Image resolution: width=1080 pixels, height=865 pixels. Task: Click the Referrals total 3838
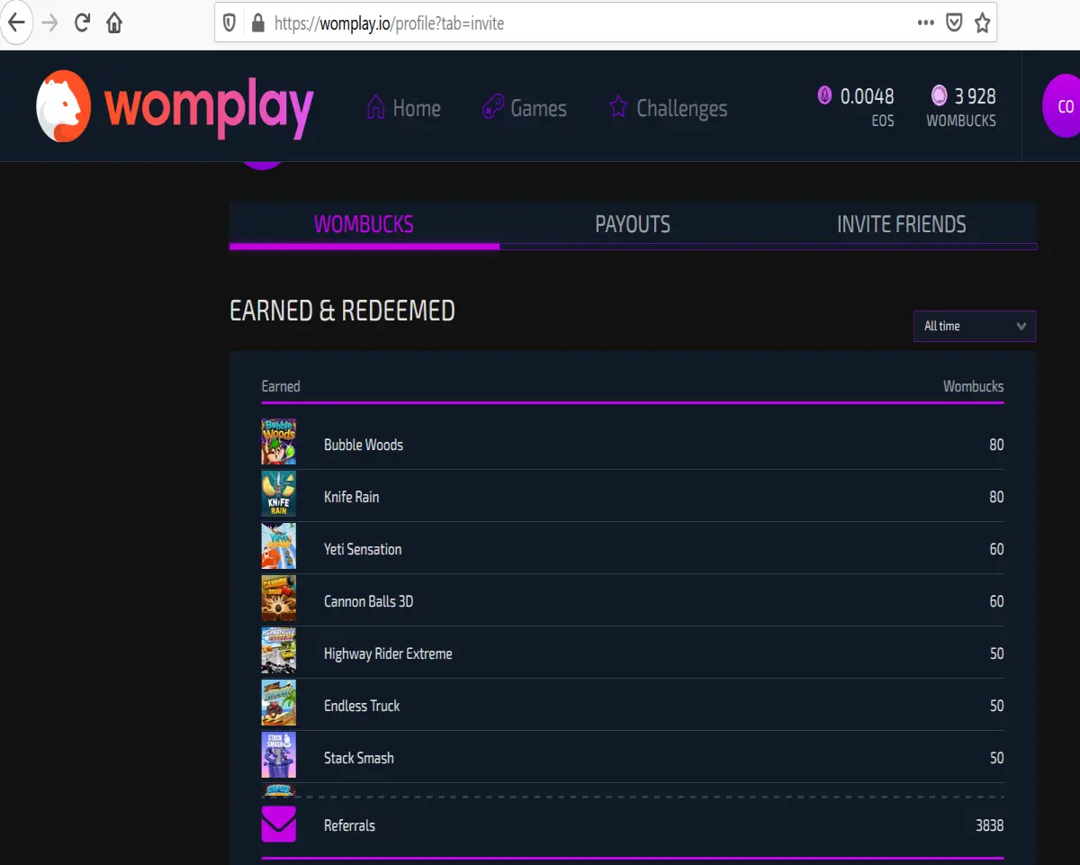(989, 825)
